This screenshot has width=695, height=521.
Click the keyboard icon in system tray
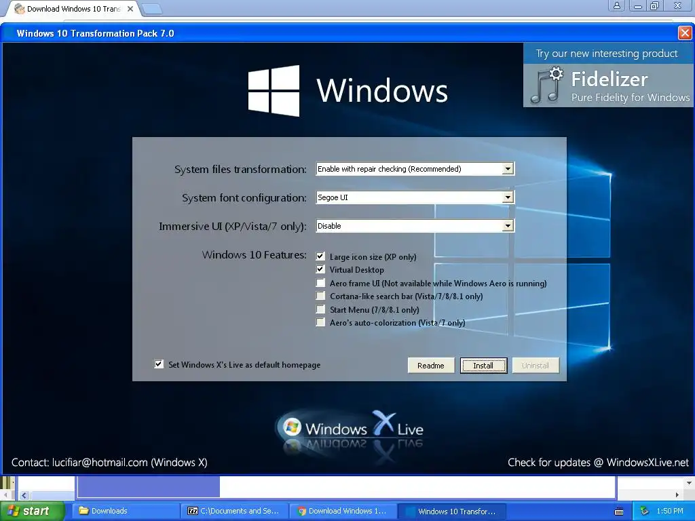coord(619,512)
